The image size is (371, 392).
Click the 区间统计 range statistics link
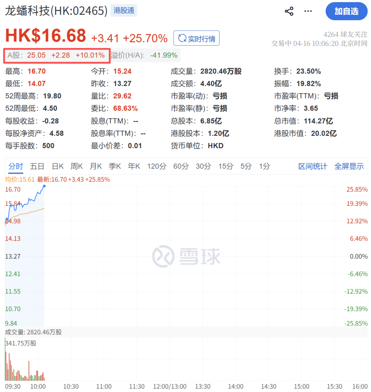tap(312, 166)
